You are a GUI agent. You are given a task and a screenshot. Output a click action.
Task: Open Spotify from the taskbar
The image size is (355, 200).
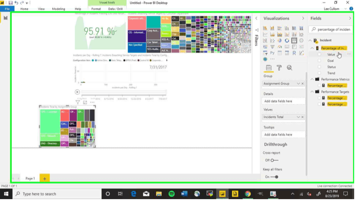pyautogui.click(x=172, y=194)
